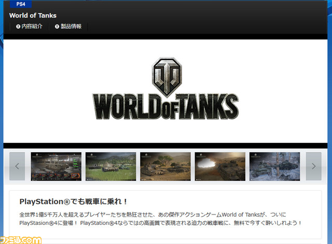Click the World of Tanks page title

click(33, 16)
